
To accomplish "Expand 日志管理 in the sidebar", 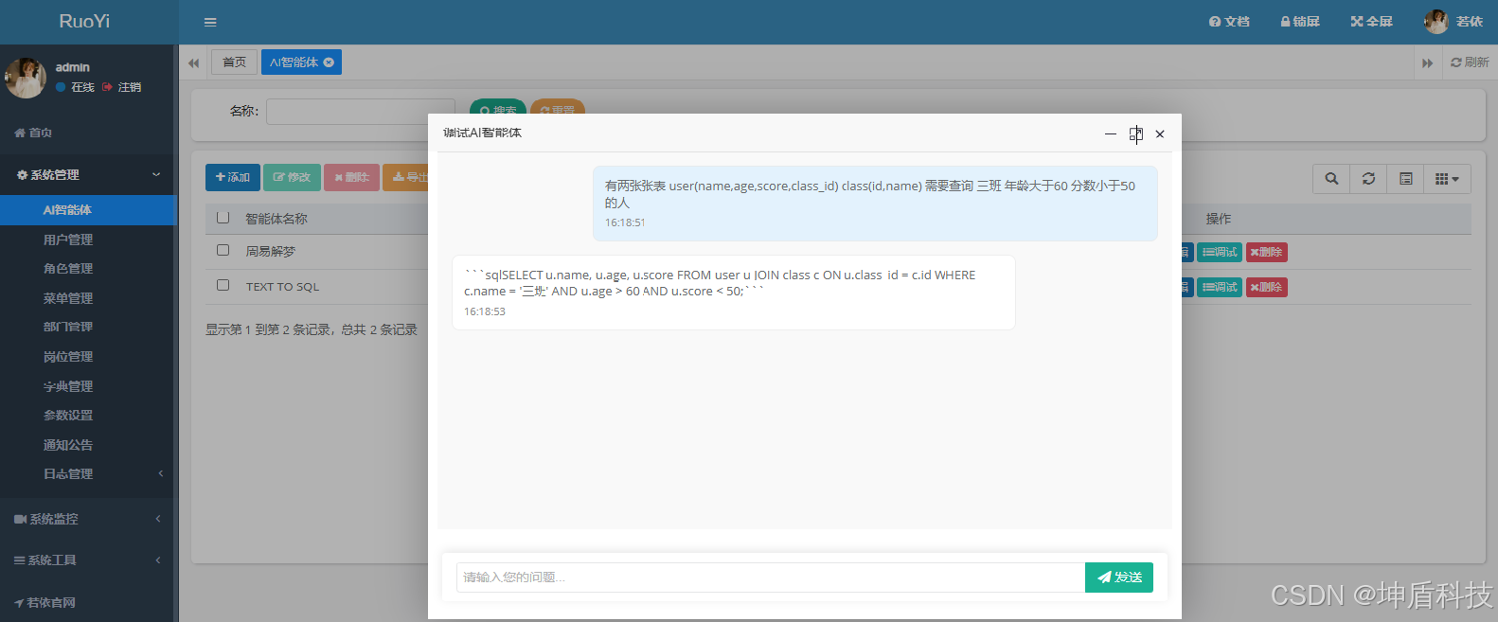I will [x=88, y=474].
